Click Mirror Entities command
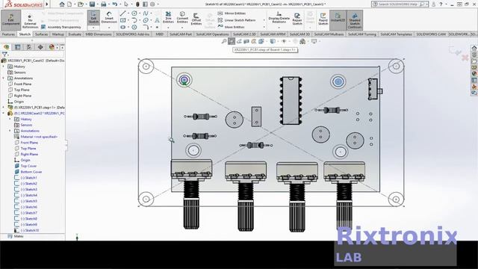Viewport: 478px width, 269px height. click(x=232, y=13)
